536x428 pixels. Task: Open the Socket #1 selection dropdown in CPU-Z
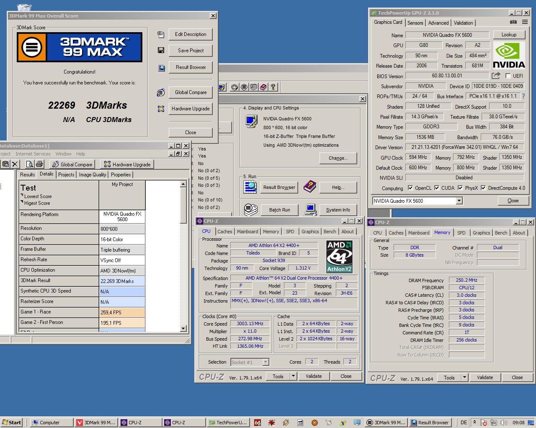click(265, 362)
